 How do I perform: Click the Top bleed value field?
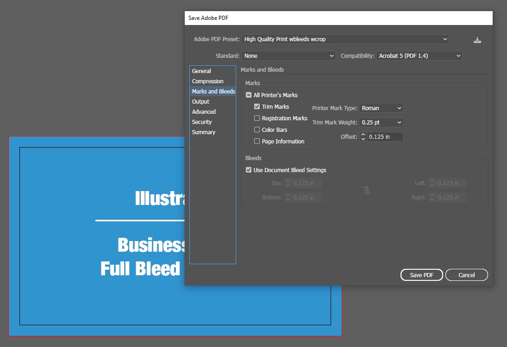(307, 183)
